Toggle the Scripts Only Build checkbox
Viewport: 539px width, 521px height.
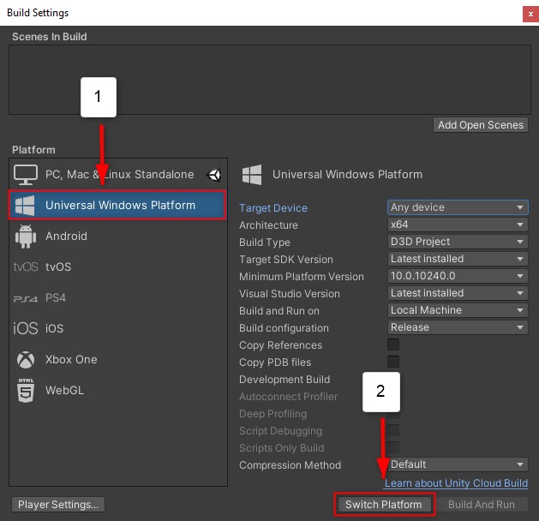click(x=393, y=447)
